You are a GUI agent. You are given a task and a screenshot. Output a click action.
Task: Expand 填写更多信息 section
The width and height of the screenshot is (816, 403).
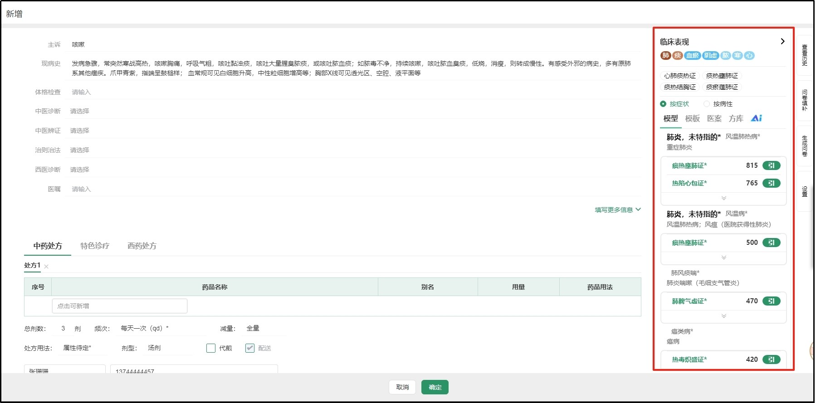[x=617, y=210]
